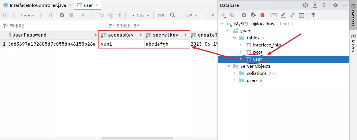Duplicate the data source with the copy icon
The width and height of the screenshot is (357, 140).
[232, 15]
